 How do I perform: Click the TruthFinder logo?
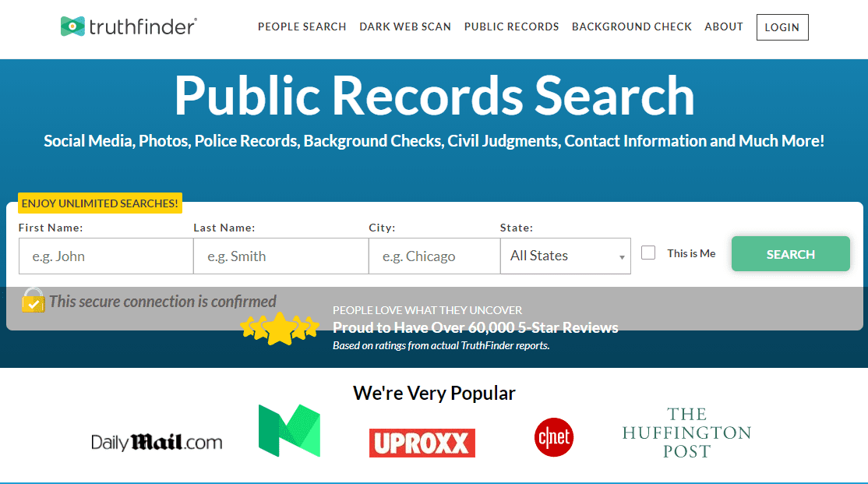coord(129,26)
